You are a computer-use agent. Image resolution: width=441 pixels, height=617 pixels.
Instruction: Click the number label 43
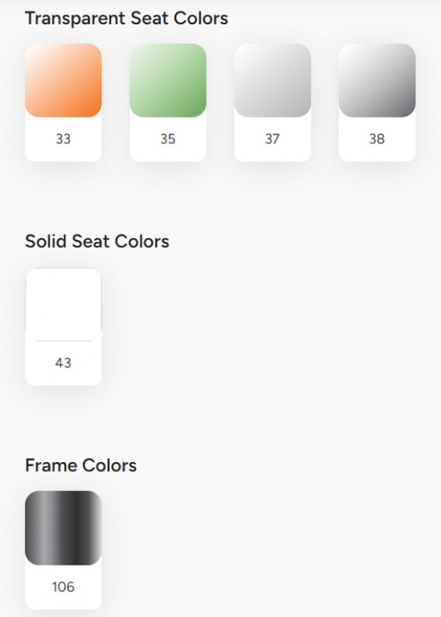coord(63,363)
